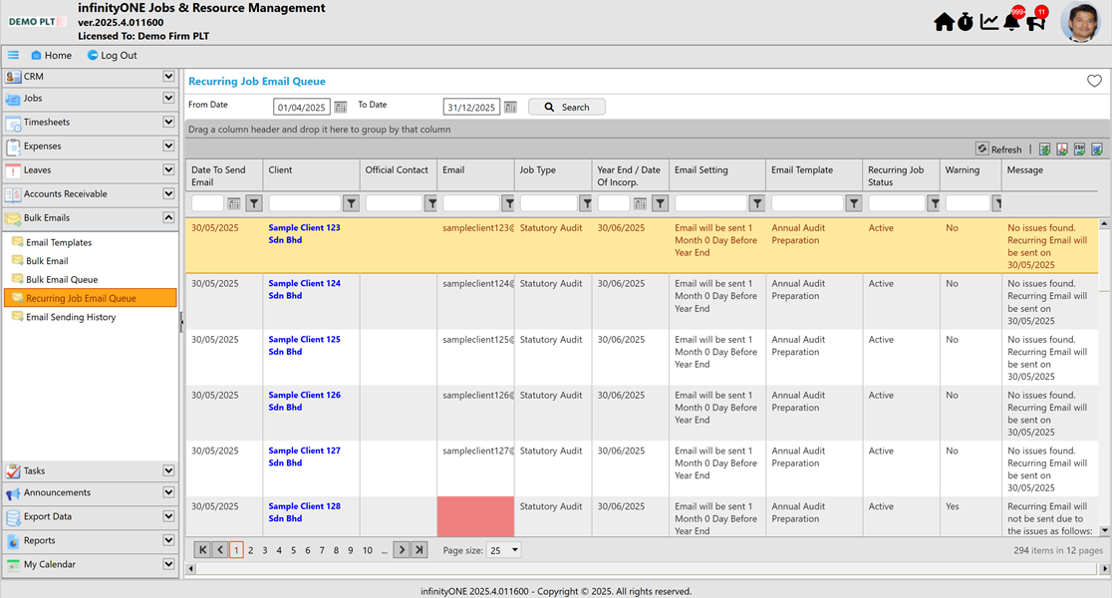This screenshot has height=598, width=1112.
Task: Export the grid data to CSV
Action: pos(1080,149)
